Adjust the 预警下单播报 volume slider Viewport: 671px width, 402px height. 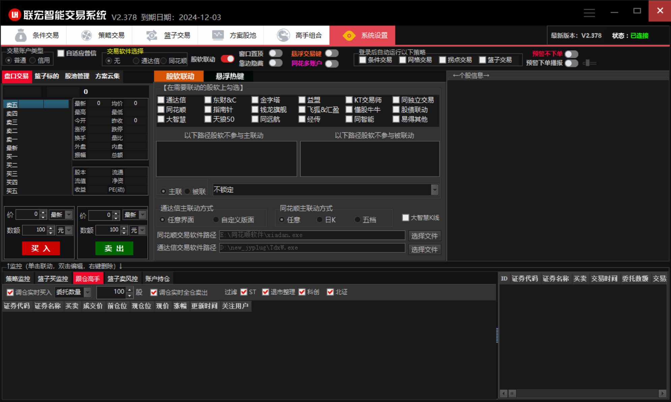click(x=588, y=63)
